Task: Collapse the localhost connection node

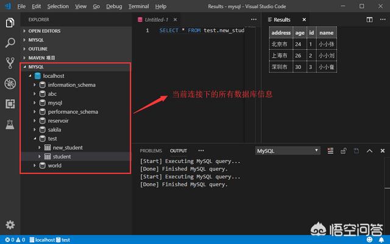Action: pyautogui.click(x=30, y=75)
